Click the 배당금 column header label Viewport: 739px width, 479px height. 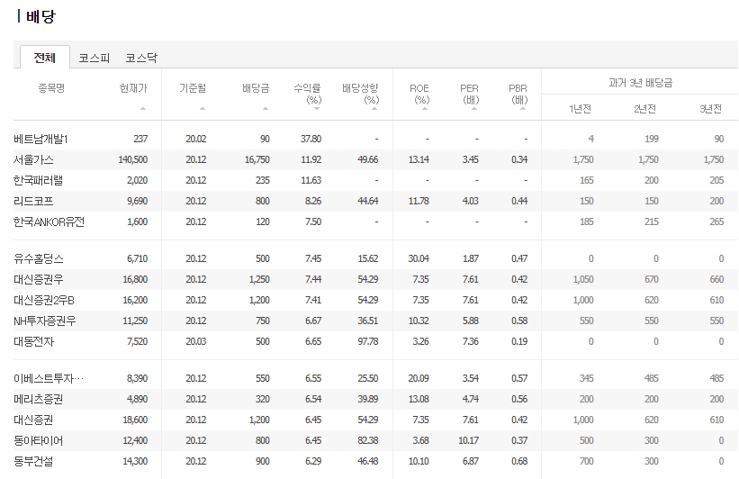click(x=256, y=88)
